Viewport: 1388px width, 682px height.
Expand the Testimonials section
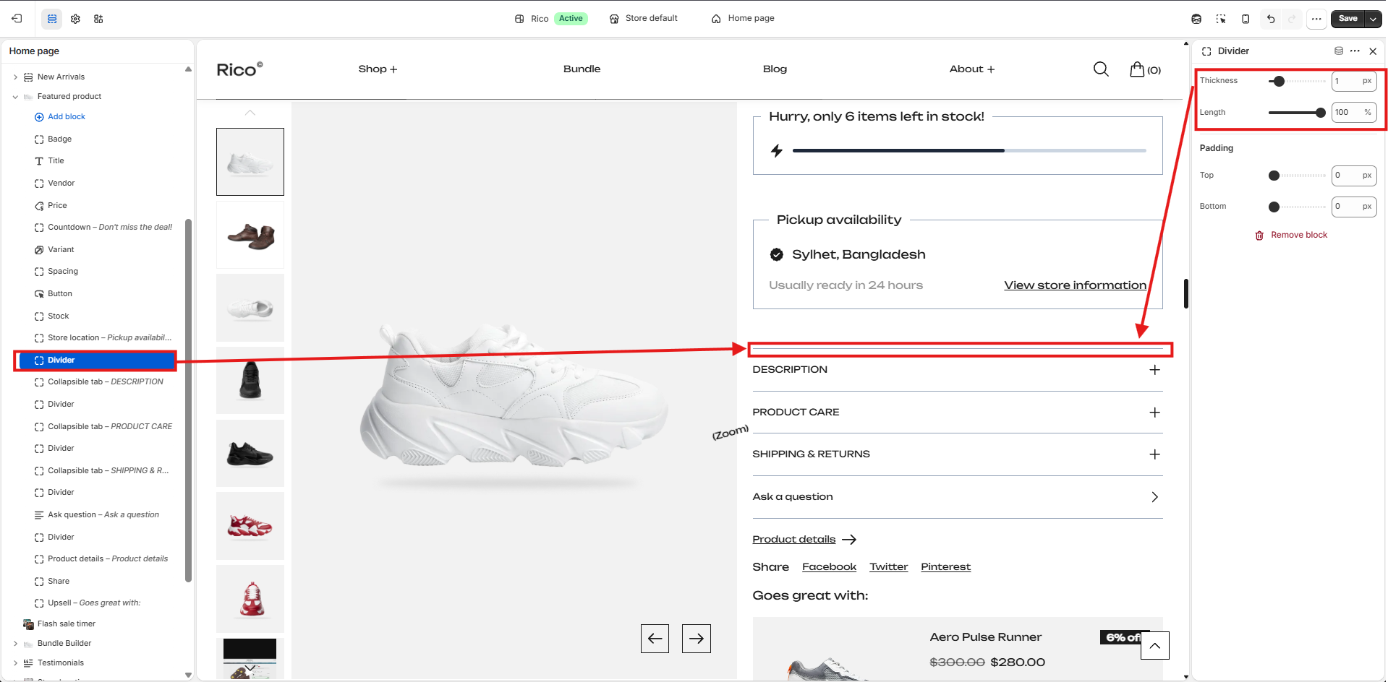pos(15,663)
